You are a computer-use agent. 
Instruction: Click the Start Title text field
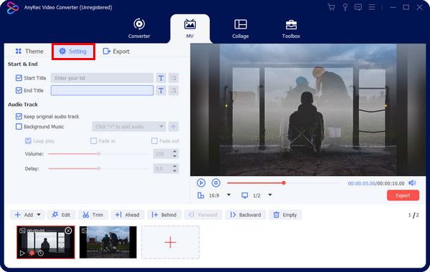pyautogui.click(x=102, y=78)
